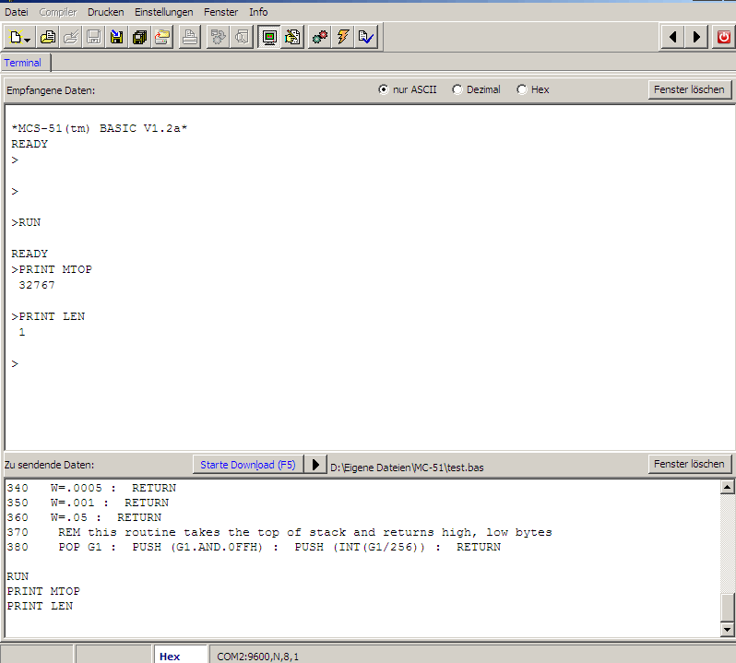Click '*MCS-51(tm) BASIC V1.2a*' in received data
This screenshot has width=736, height=663.
click(x=100, y=128)
